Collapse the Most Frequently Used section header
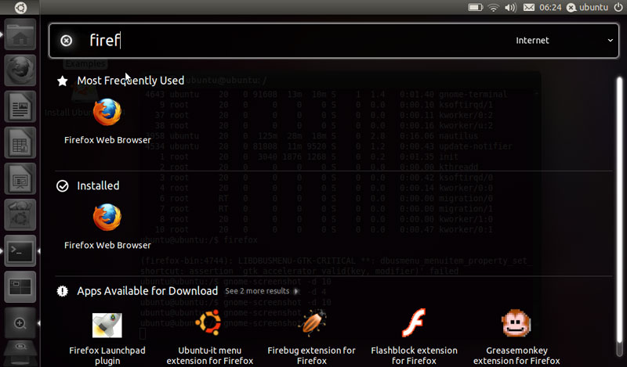The image size is (627, 367). click(x=130, y=81)
